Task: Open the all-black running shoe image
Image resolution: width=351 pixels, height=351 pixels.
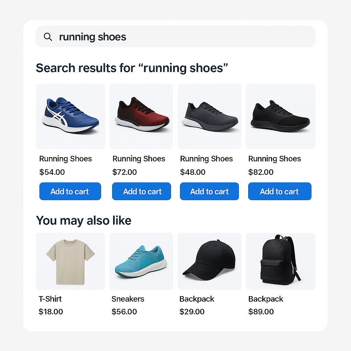Action: (x=280, y=116)
